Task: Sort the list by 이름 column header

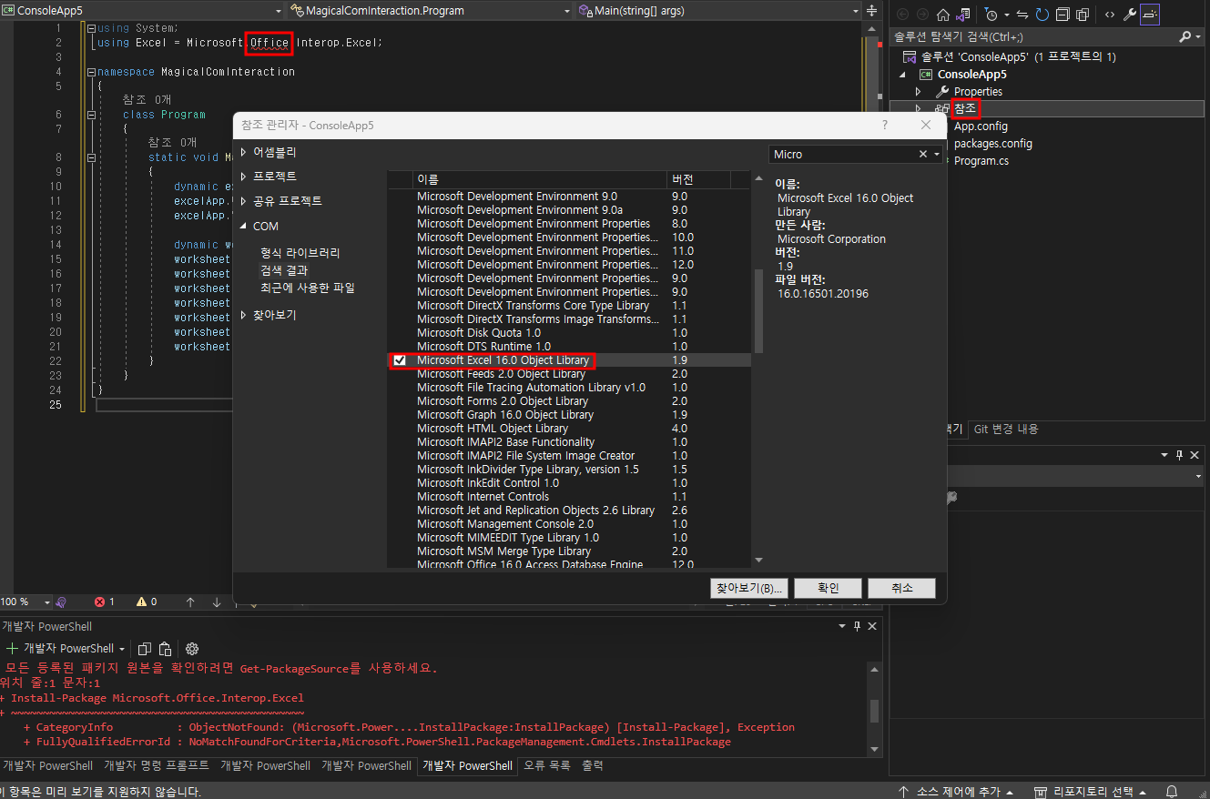Action: point(540,179)
